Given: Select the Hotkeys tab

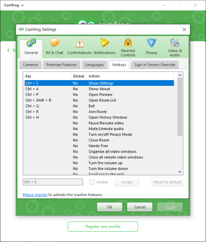Looking at the screenshot, I should point(119,65).
